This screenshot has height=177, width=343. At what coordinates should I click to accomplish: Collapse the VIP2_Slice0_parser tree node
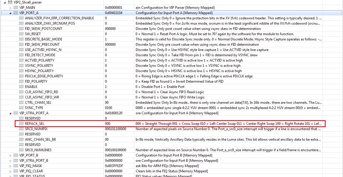5,2
